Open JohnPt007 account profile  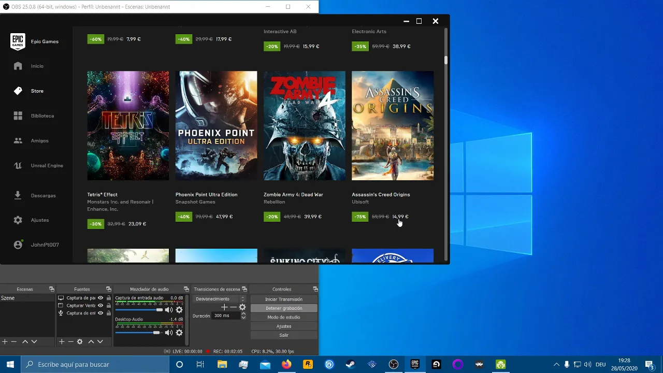tap(36, 245)
